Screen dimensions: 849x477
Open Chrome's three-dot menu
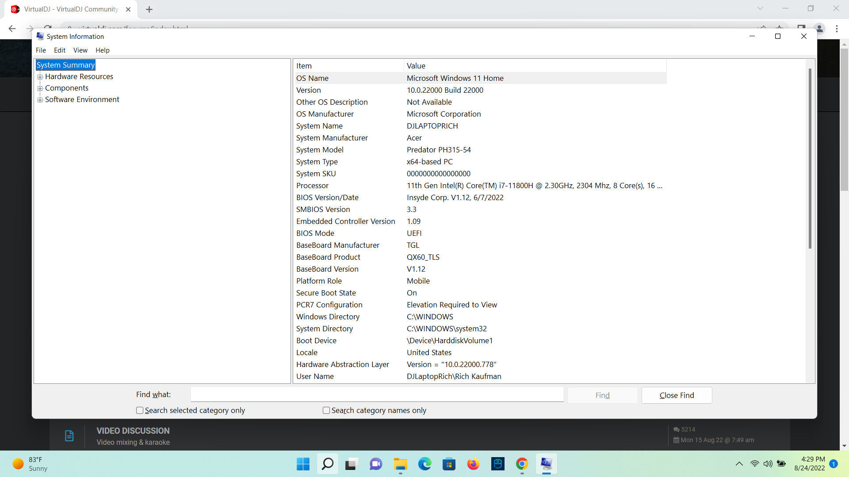click(837, 29)
